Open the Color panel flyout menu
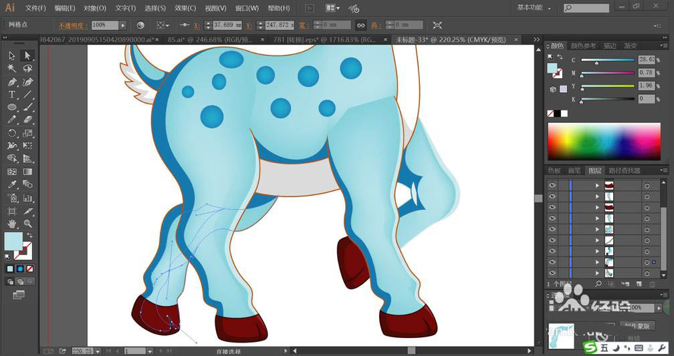Screen dimensions: 674x356 (664, 45)
